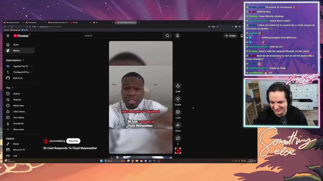Viewport: 323px width, 181px height.
Task: Open Daft Punk subscription
Action: [19, 78]
